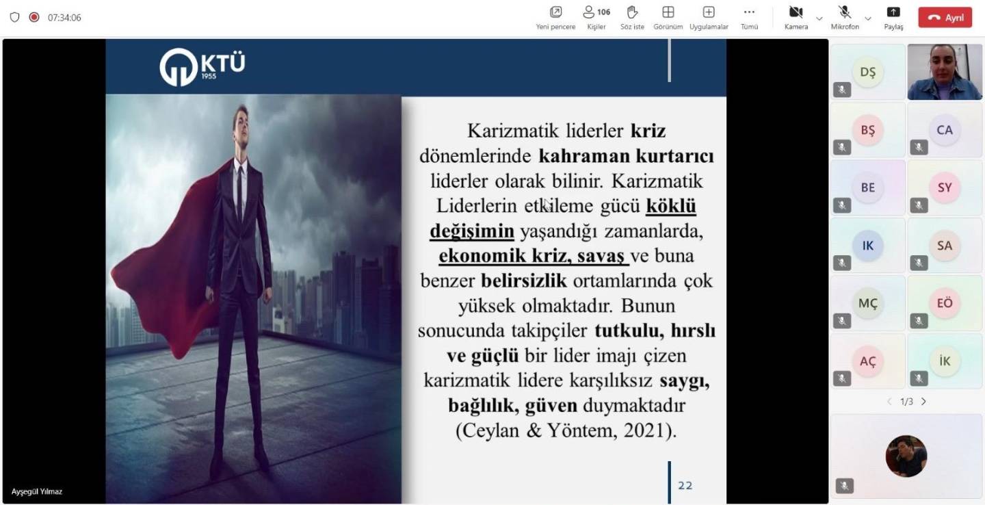The height and width of the screenshot is (505, 985).
Task: Show the Kişiler participants list
Action: click(x=596, y=18)
